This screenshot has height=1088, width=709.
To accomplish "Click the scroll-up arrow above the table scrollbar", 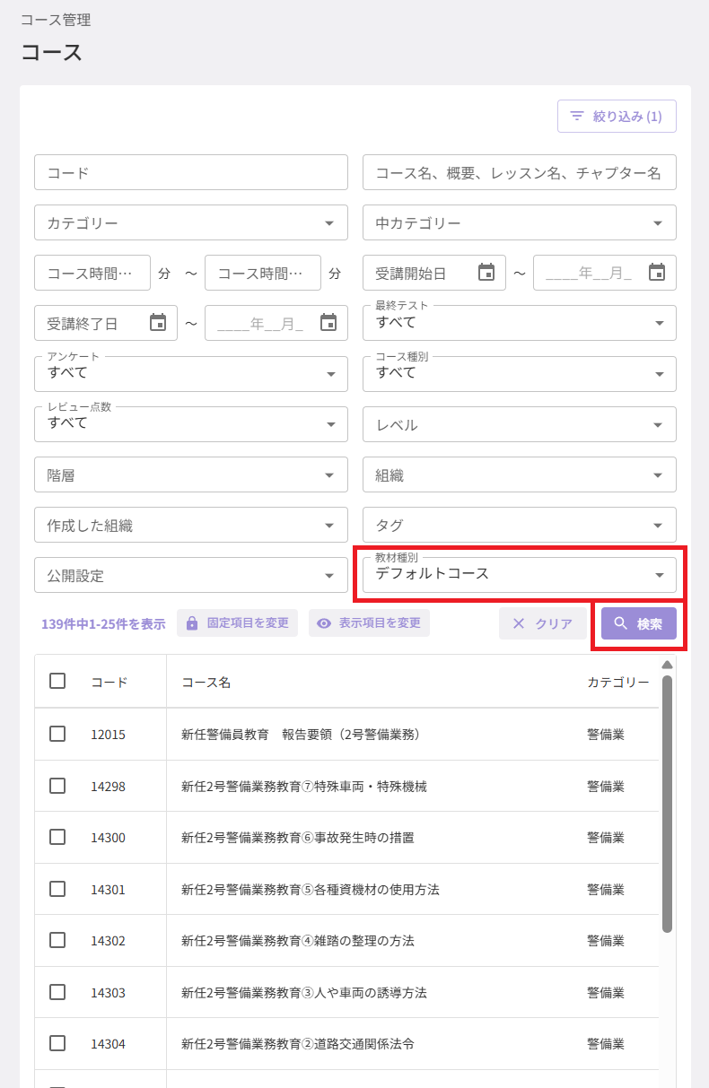I will [667, 665].
